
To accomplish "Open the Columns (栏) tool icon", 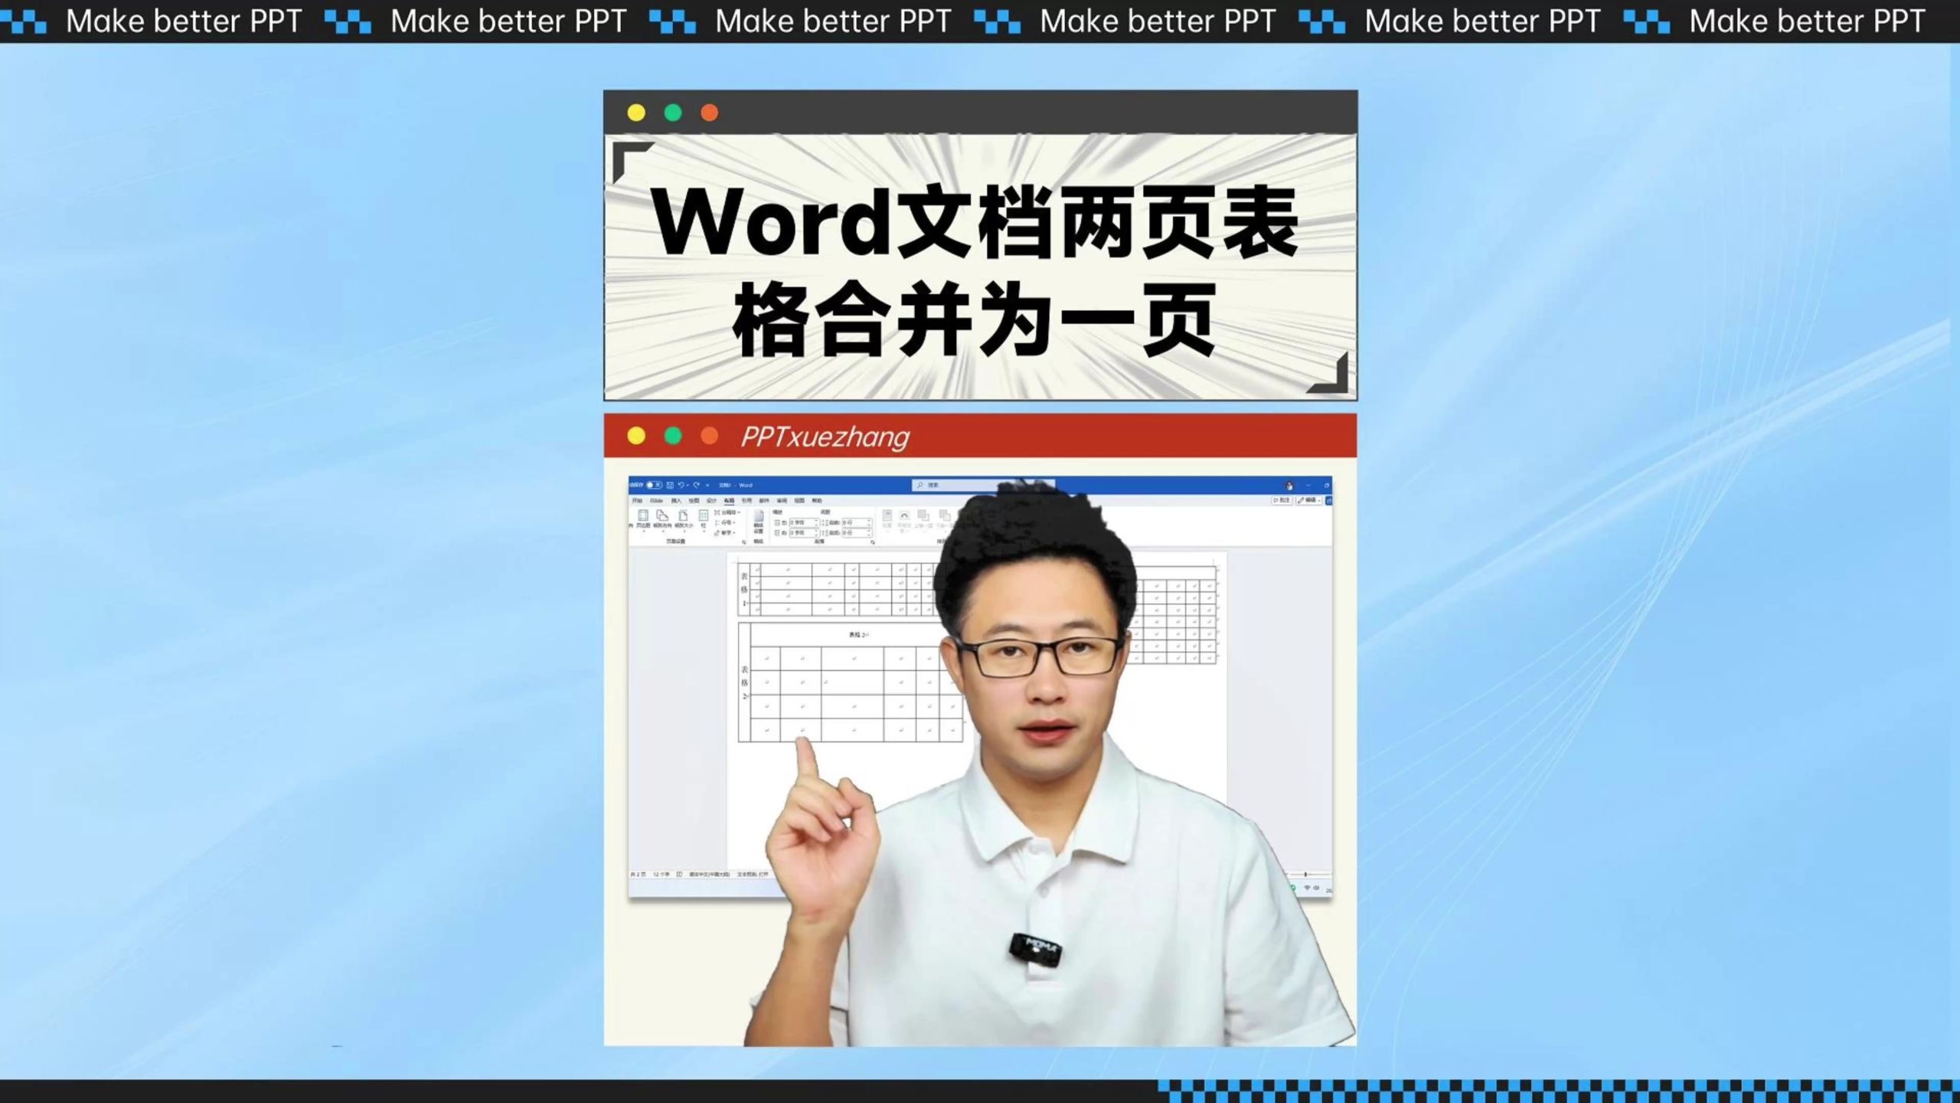I will tap(704, 519).
